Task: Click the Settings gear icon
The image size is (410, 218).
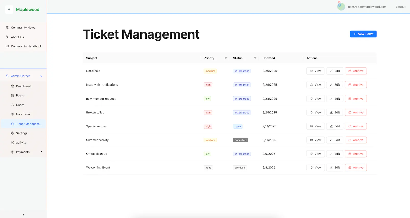Action: click(x=12, y=134)
